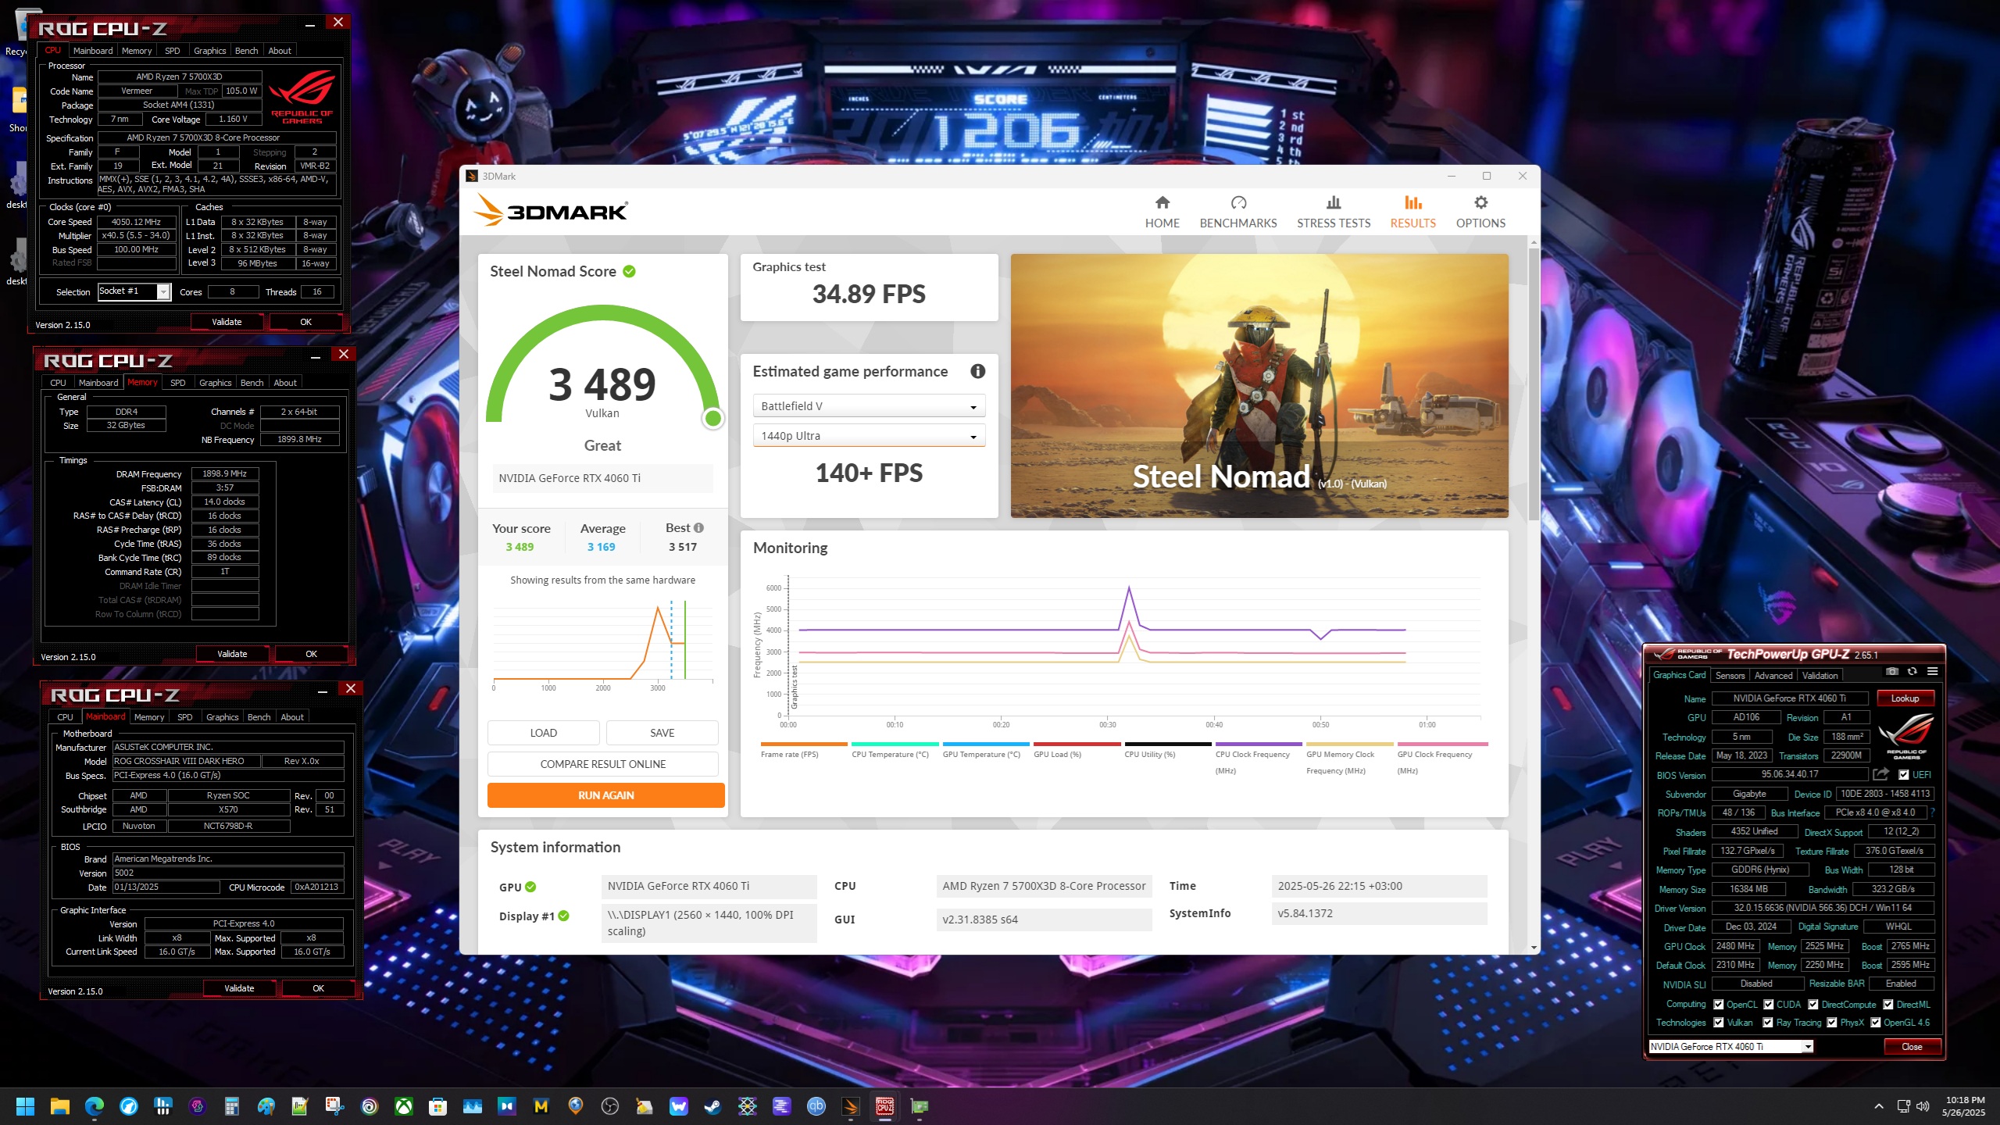Click Validate in the top CPU-Z window
Viewport: 2000px width, 1125px height.
[x=227, y=322]
